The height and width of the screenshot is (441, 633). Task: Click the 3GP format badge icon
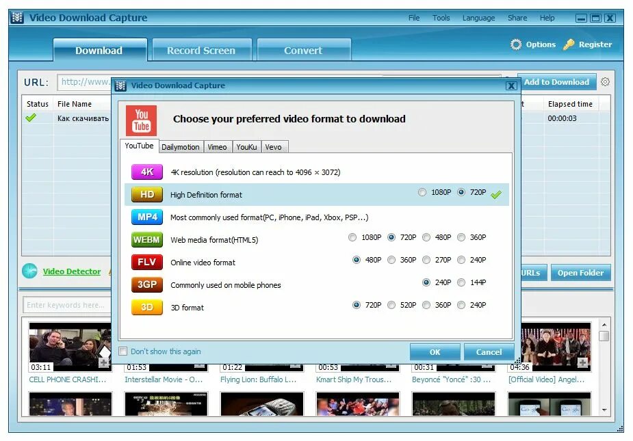(147, 285)
